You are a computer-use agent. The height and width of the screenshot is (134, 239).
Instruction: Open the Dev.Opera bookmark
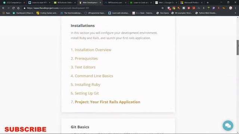click(162, 13)
